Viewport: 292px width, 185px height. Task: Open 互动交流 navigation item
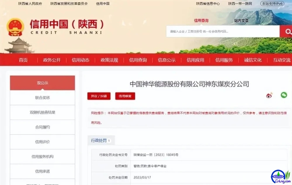282,60
